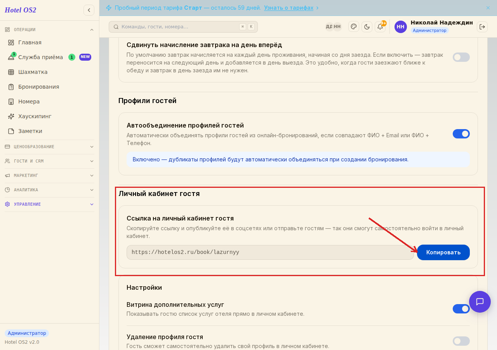
Task: Expand the Аналитика section
Action: point(92,190)
